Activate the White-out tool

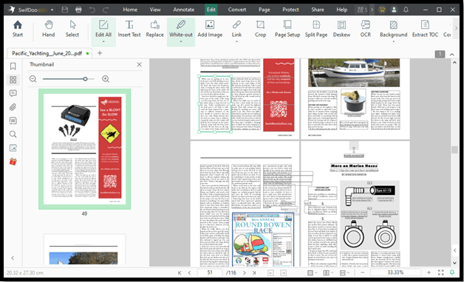[x=181, y=29]
